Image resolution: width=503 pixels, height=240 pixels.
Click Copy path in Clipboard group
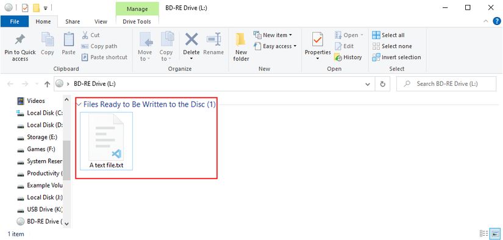click(99, 46)
